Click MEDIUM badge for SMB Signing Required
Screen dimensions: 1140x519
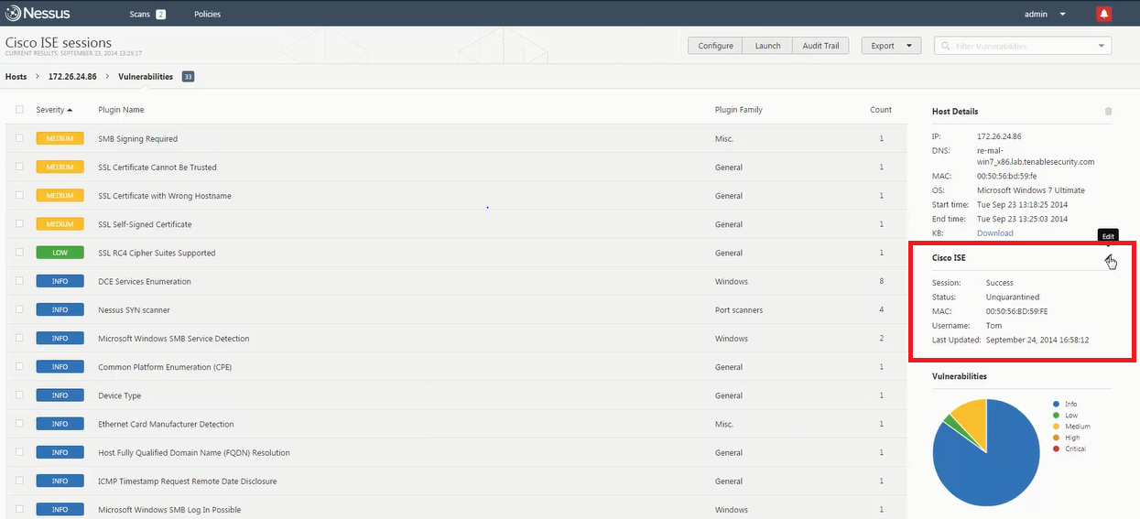[x=60, y=139]
